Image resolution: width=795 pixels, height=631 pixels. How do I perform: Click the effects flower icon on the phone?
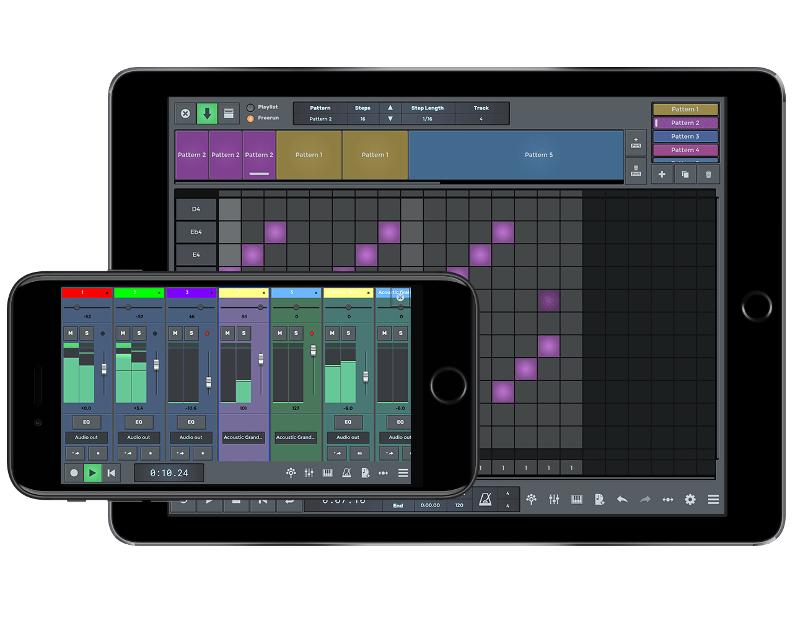(291, 473)
